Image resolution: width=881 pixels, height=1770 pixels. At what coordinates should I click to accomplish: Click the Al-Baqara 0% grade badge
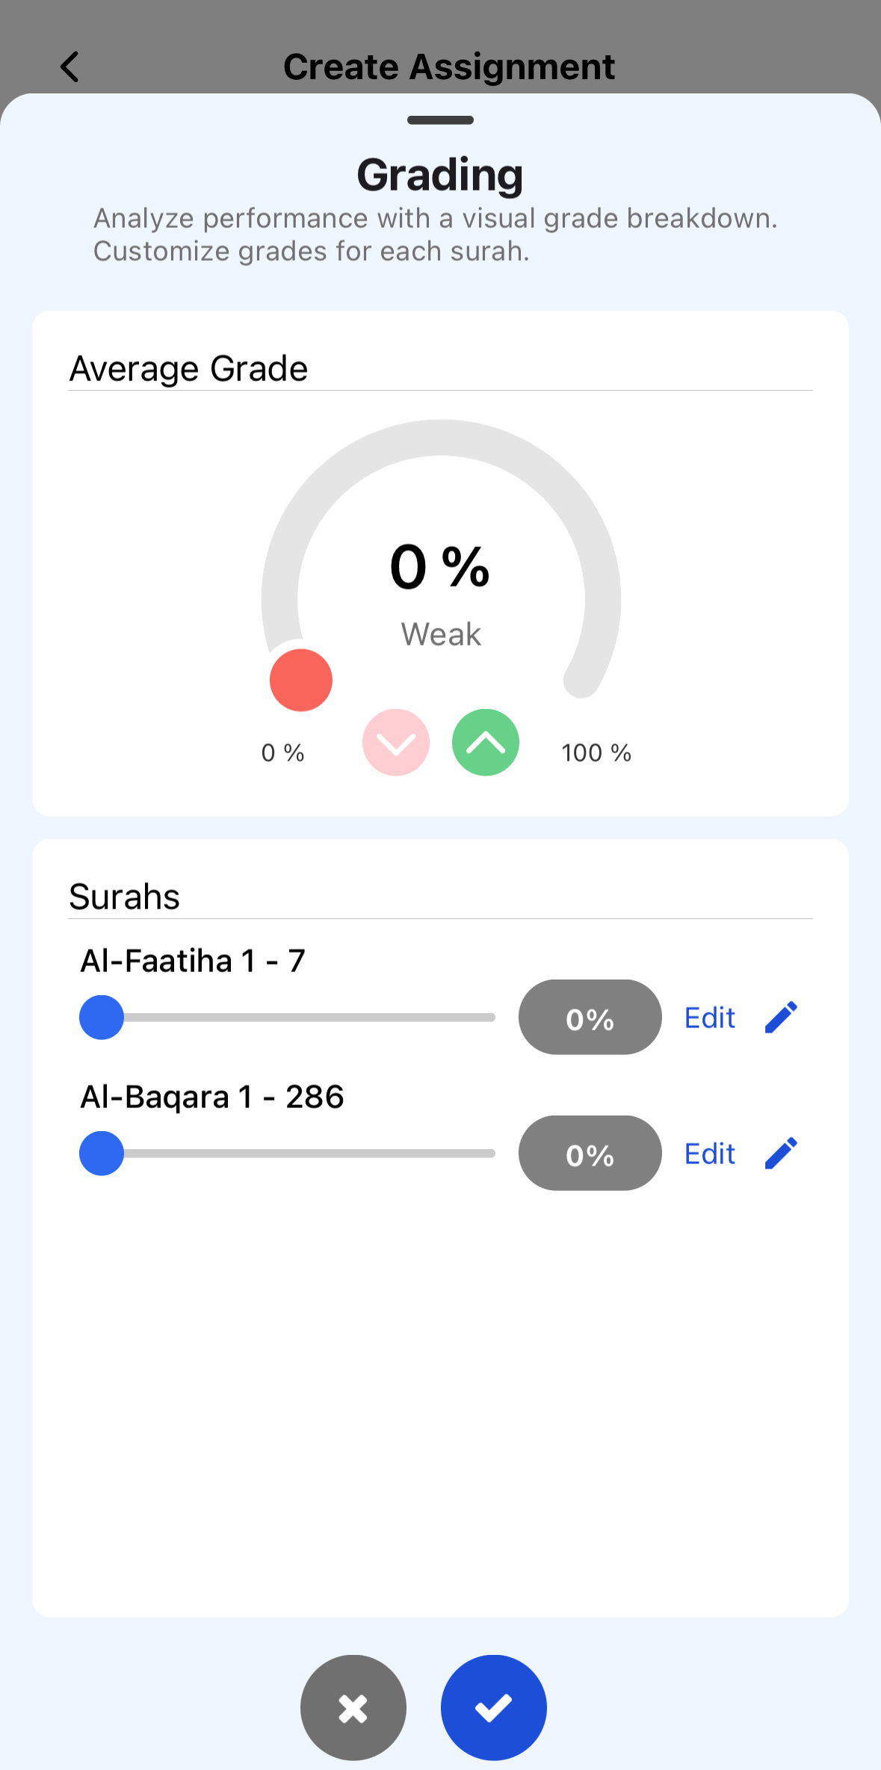click(590, 1154)
